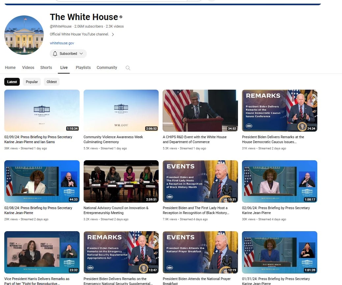This screenshot has width=342, height=285.
Task: Expand the channel description with arrow
Action: tap(113, 34)
